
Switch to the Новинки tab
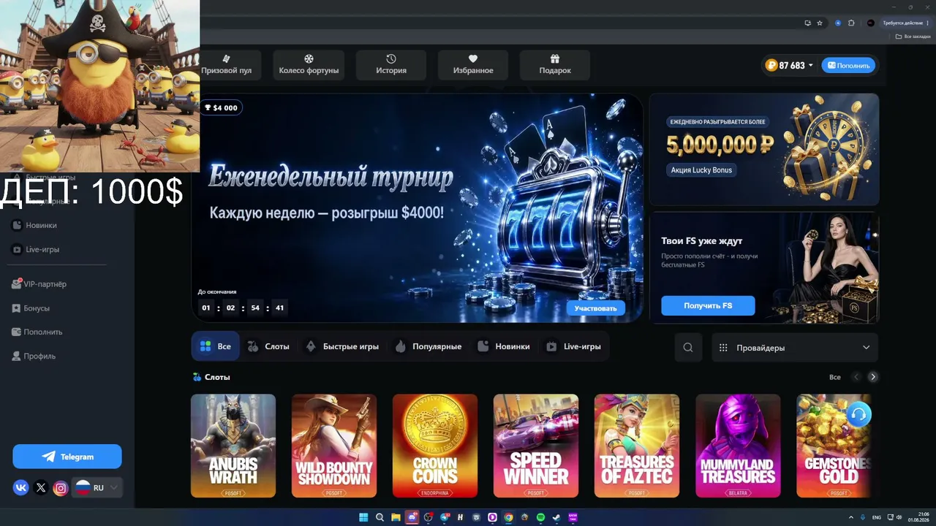coord(504,346)
